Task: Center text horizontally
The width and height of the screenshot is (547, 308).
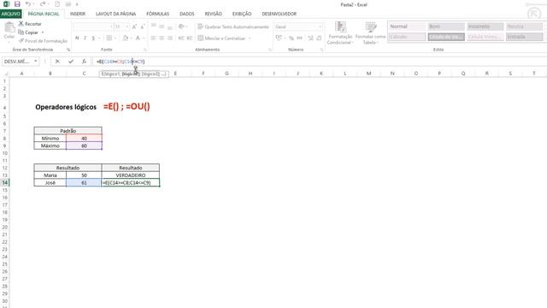Action: coord(162,38)
